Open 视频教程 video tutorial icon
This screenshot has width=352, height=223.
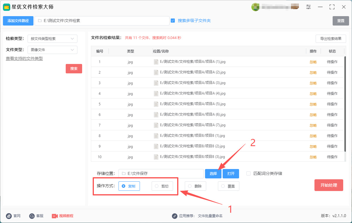click(x=55, y=216)
